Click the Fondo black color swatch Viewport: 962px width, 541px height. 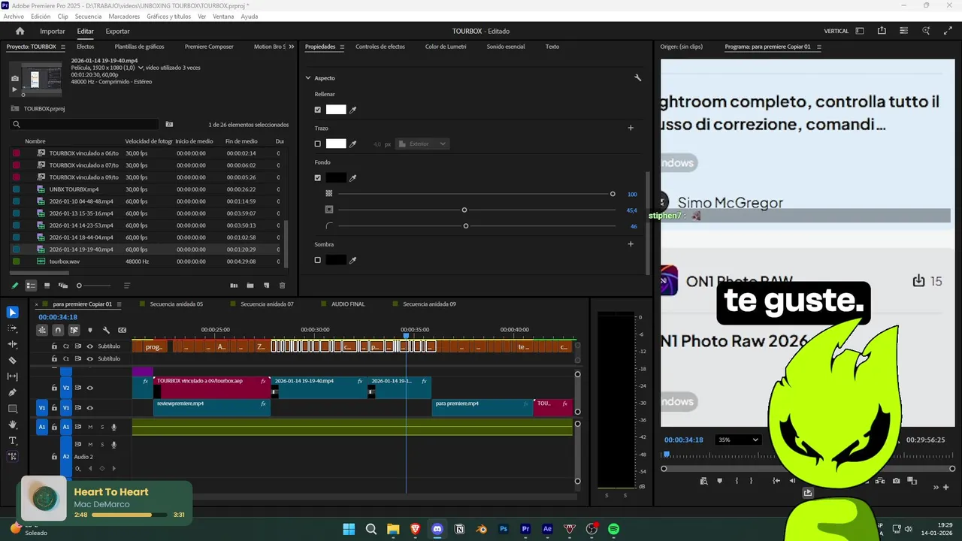point(336,178)
